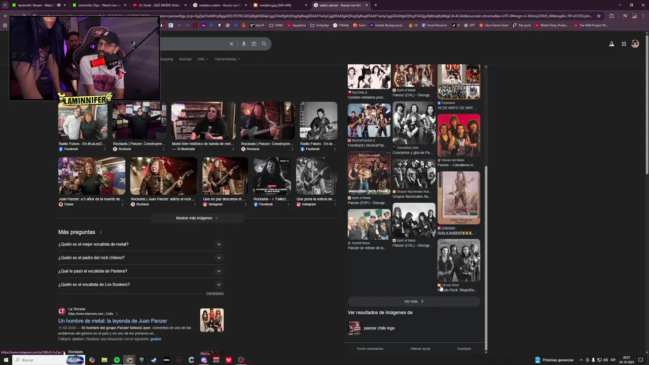Image resolution: width=649 pixels, height=365 pixels.
Task: Open options for the 'Más preguntas' heading
Action: [x=100, y=232]
